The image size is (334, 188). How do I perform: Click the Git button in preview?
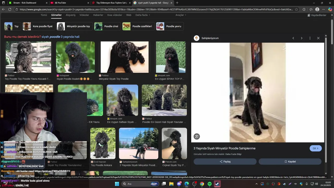pyautogui.click(x=315, y=148)
